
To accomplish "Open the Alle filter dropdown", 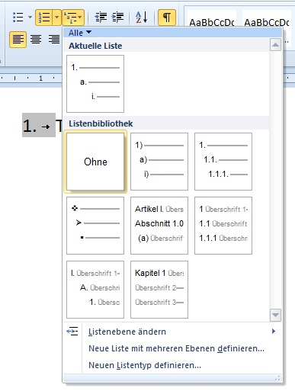I will pos(80,33).
